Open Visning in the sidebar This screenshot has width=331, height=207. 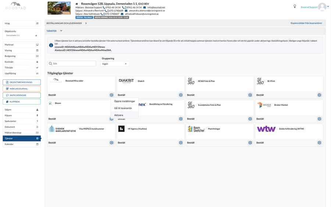click(x=22, y=50)
